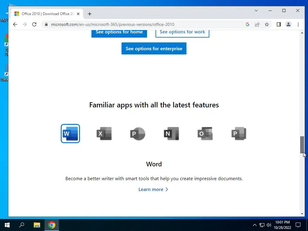This screenshot has height=231, width=308.
Task: Click See options for work button
Action: [182, 33]
